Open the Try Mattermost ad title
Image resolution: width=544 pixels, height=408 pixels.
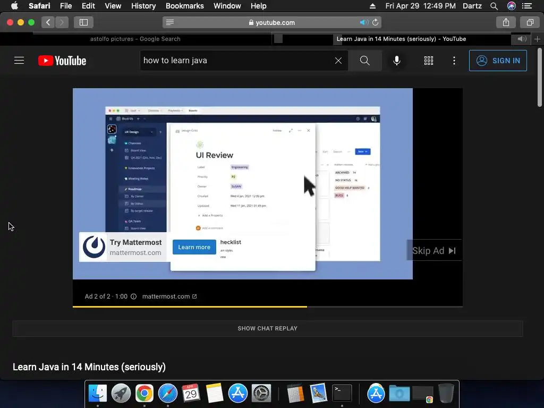pos(135,242)
